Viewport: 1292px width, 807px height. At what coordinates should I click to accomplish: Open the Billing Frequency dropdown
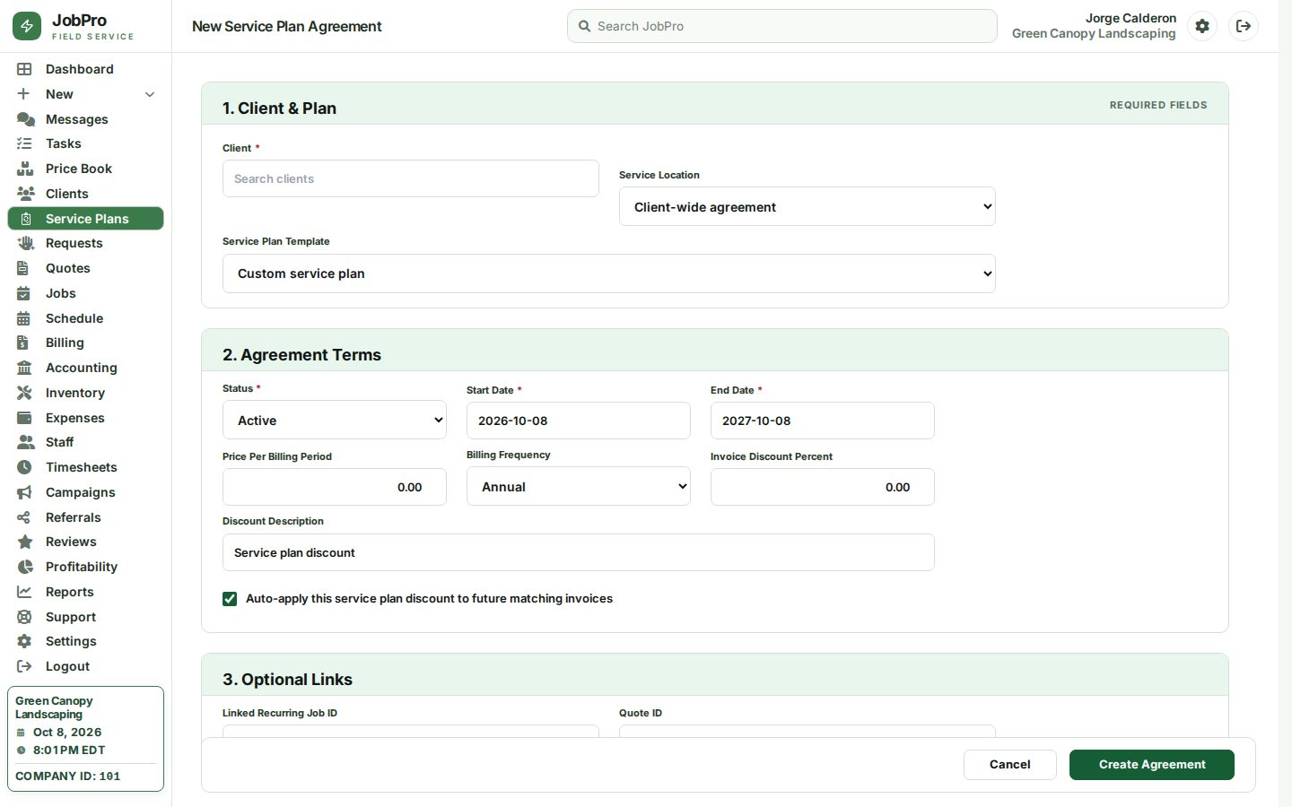(579, 486)
